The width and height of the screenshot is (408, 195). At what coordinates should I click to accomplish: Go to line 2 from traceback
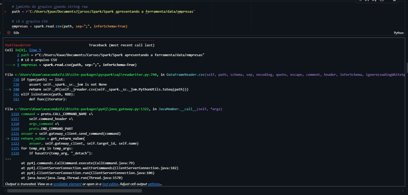pyautogui.click(x=18, y=55)
